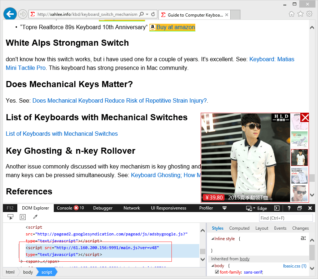Screen dimensions: 318x279
Task: Open List of Keyboards with Mechanical Switches link
Action: 62,134
